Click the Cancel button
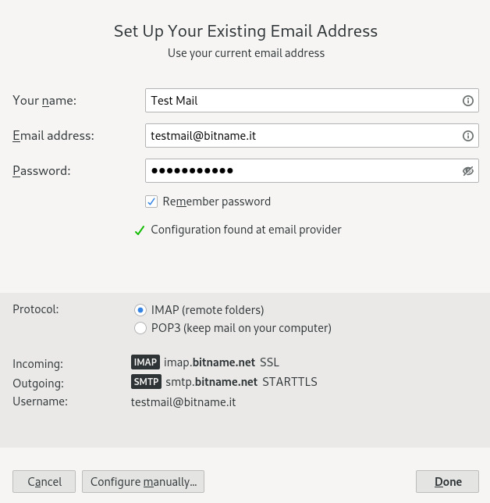Viewport: 490px width, 503px height. (44, 481)
